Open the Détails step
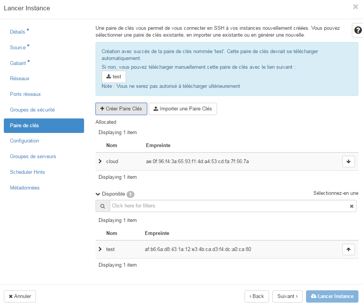Screen dimensions: 363x306 (x=18, y=32)
